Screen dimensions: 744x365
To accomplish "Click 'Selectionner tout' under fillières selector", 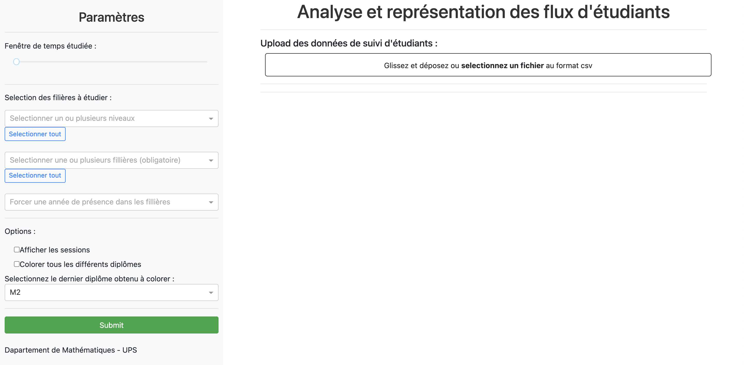I will (35, 176).
